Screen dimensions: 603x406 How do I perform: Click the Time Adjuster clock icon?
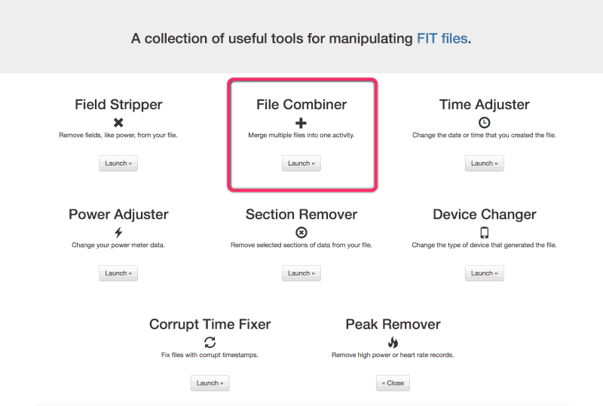click(485, 123)
